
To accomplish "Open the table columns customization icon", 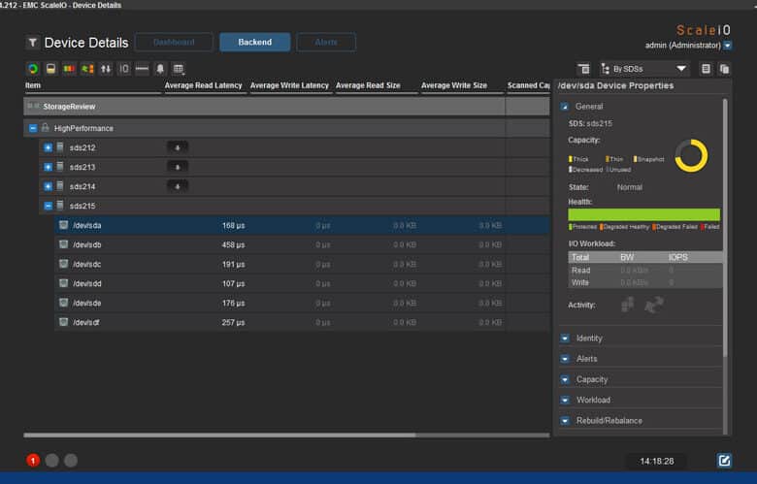I will (179, 69).
